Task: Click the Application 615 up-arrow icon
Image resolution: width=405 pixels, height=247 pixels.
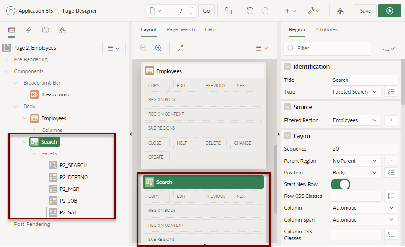Action: pos(11,11)
